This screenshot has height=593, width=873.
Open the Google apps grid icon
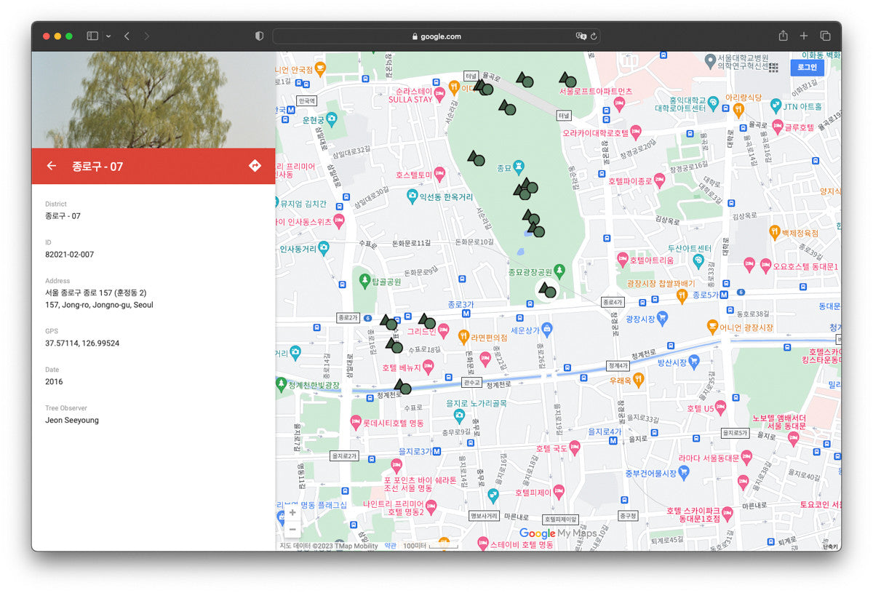click(x=773, y=67)
